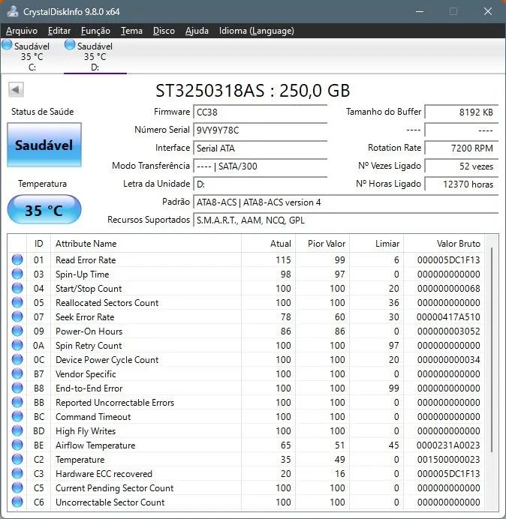Click the status orb for Hardware ECC recovered
The width and height of the screenshot is (506, 519).
tap(17, 473)
